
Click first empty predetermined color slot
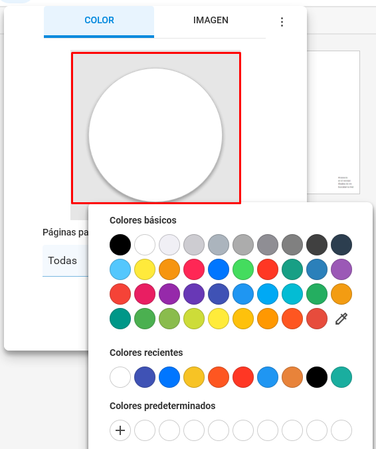[145, 430]
